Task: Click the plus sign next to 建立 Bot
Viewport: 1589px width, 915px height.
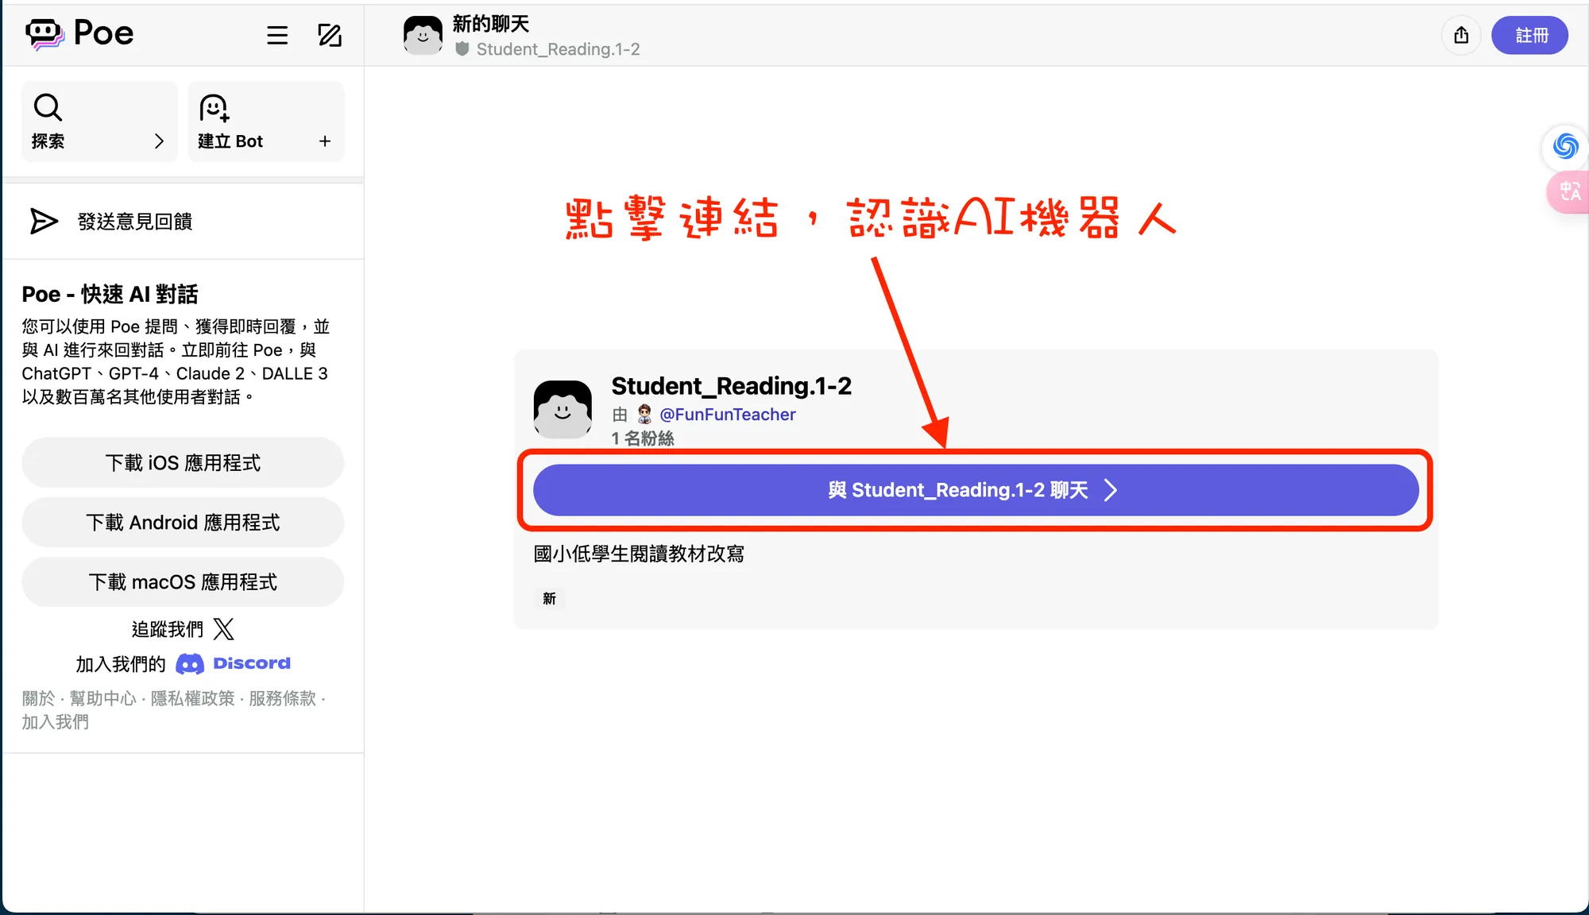Action: [x=325, y=141]
